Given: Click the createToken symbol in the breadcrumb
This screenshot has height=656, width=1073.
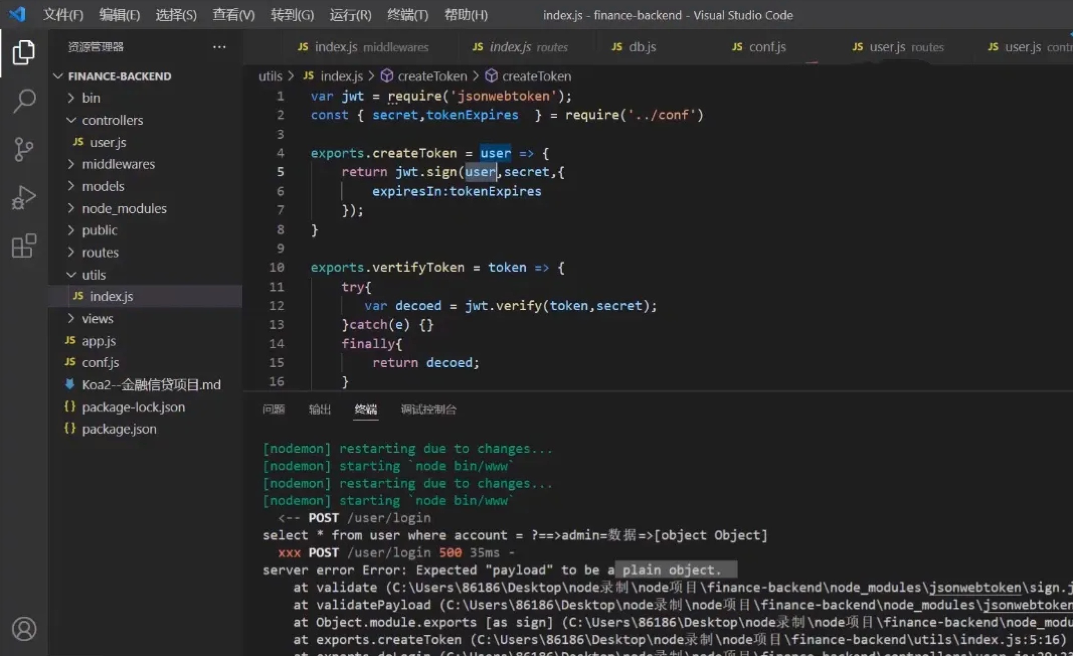Looking at the screenshot, I should (x=432, y=76).
